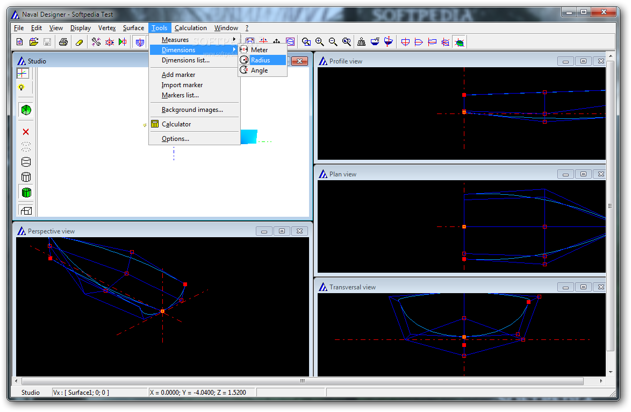Toggle the axes display icon in Studio

pyautogui.click(x=23, y=73)
